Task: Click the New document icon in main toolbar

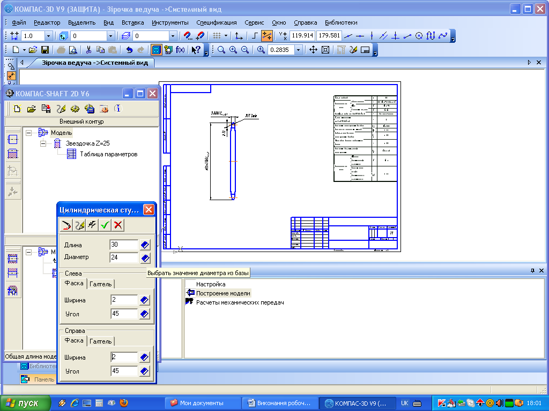Action: tap(16, 50)
